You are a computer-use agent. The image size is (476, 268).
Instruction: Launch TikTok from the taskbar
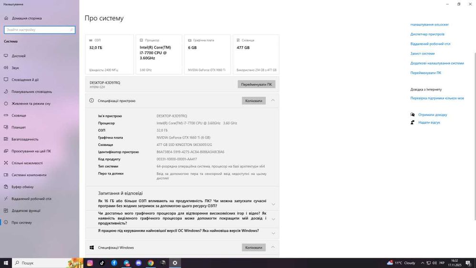[x=102, y=263]
